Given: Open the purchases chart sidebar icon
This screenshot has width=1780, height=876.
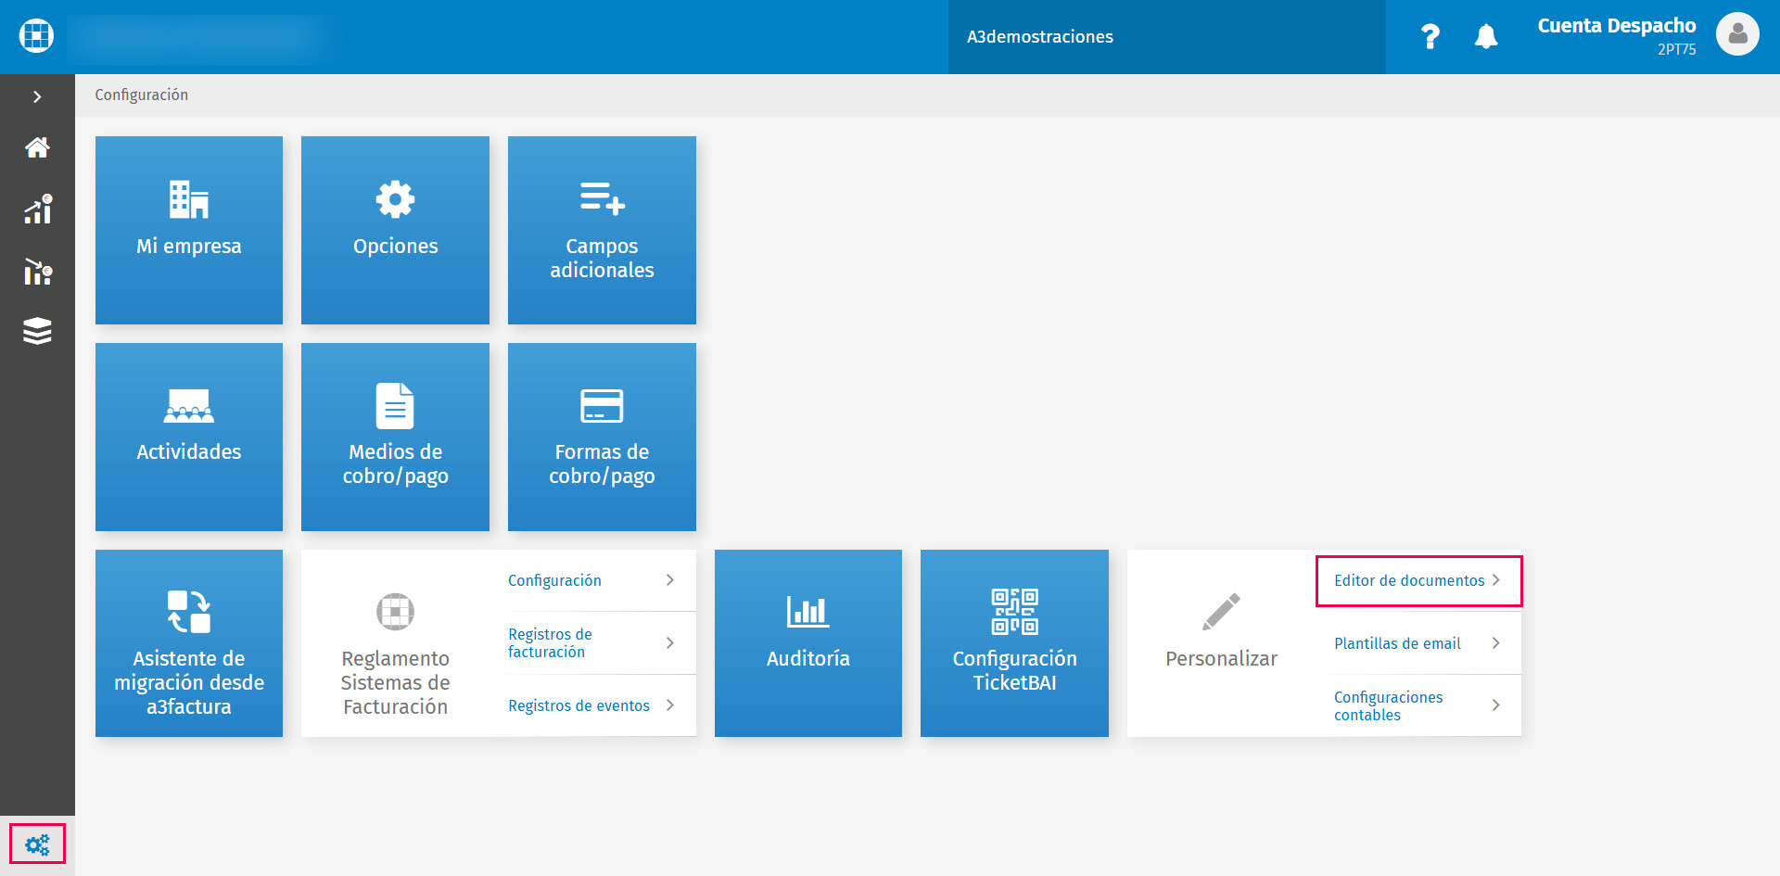Looking at the screenshot, I should 37,272.
